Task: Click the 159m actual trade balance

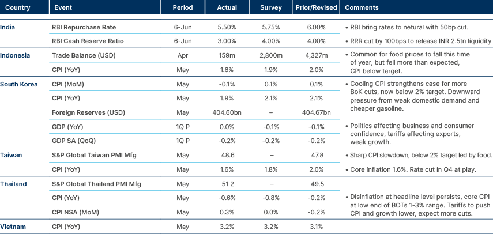Action: (x=227, y=55)
